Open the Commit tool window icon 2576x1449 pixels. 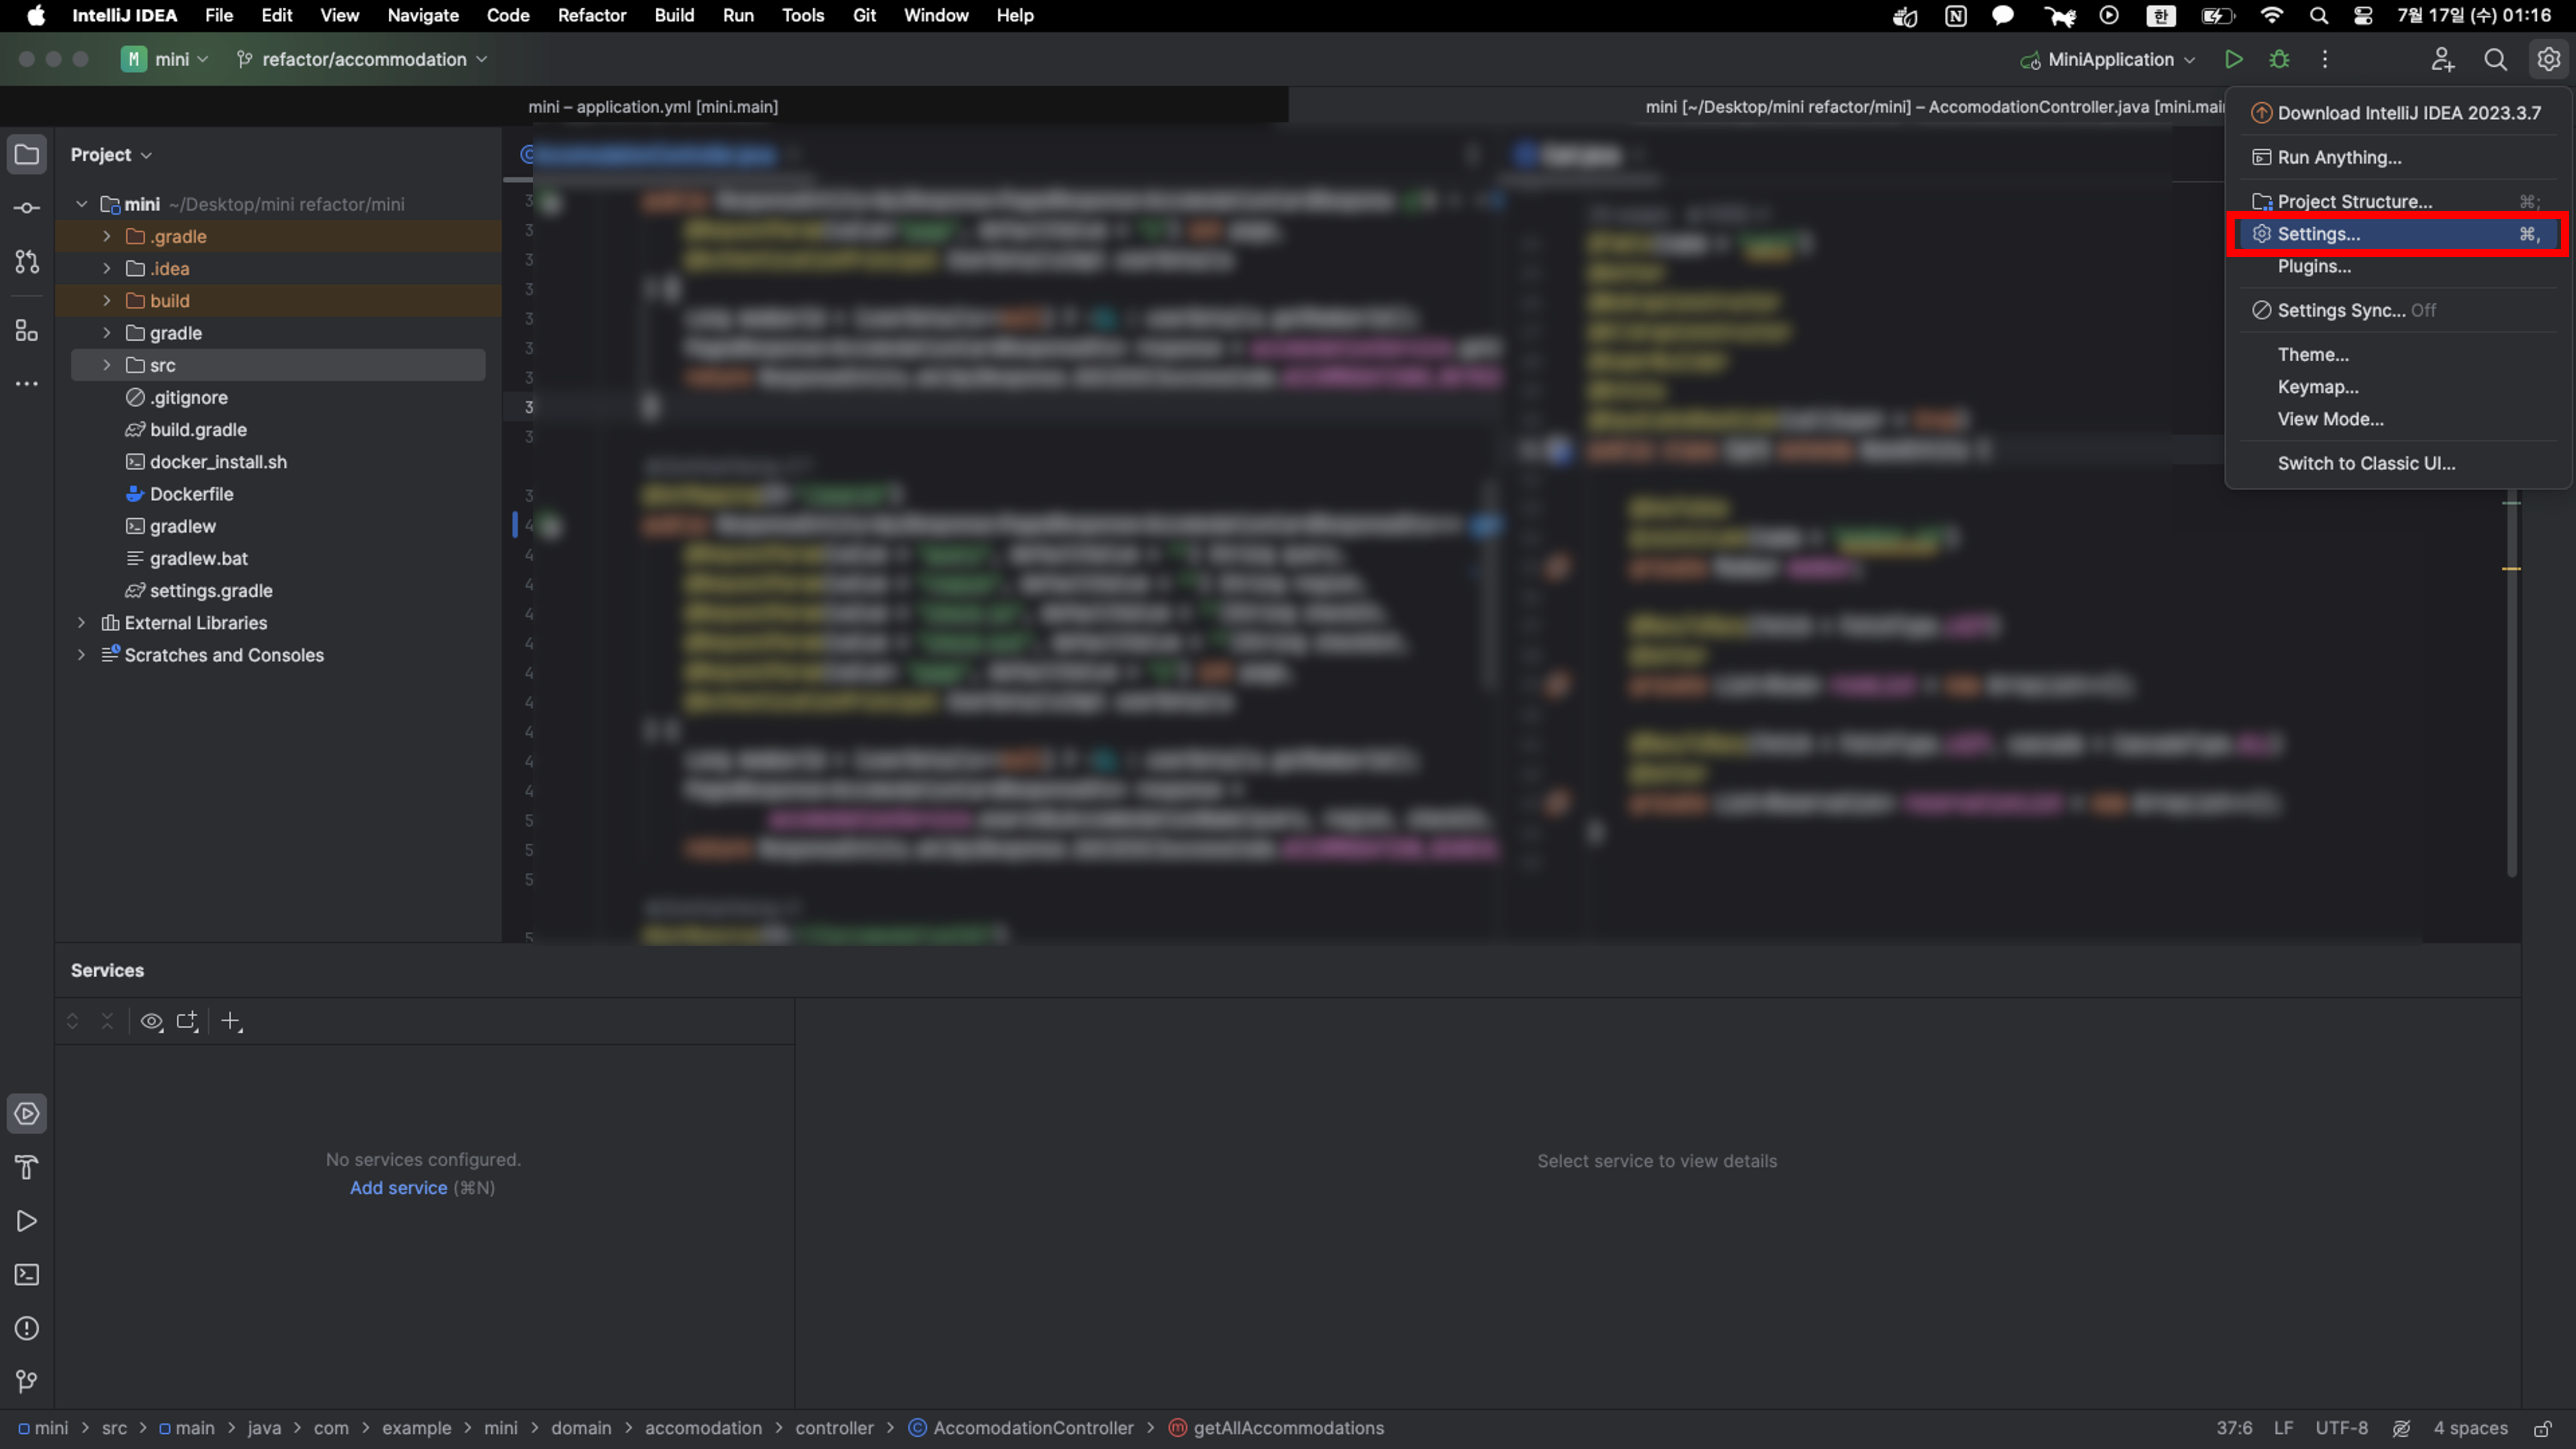tap(27, 208)
